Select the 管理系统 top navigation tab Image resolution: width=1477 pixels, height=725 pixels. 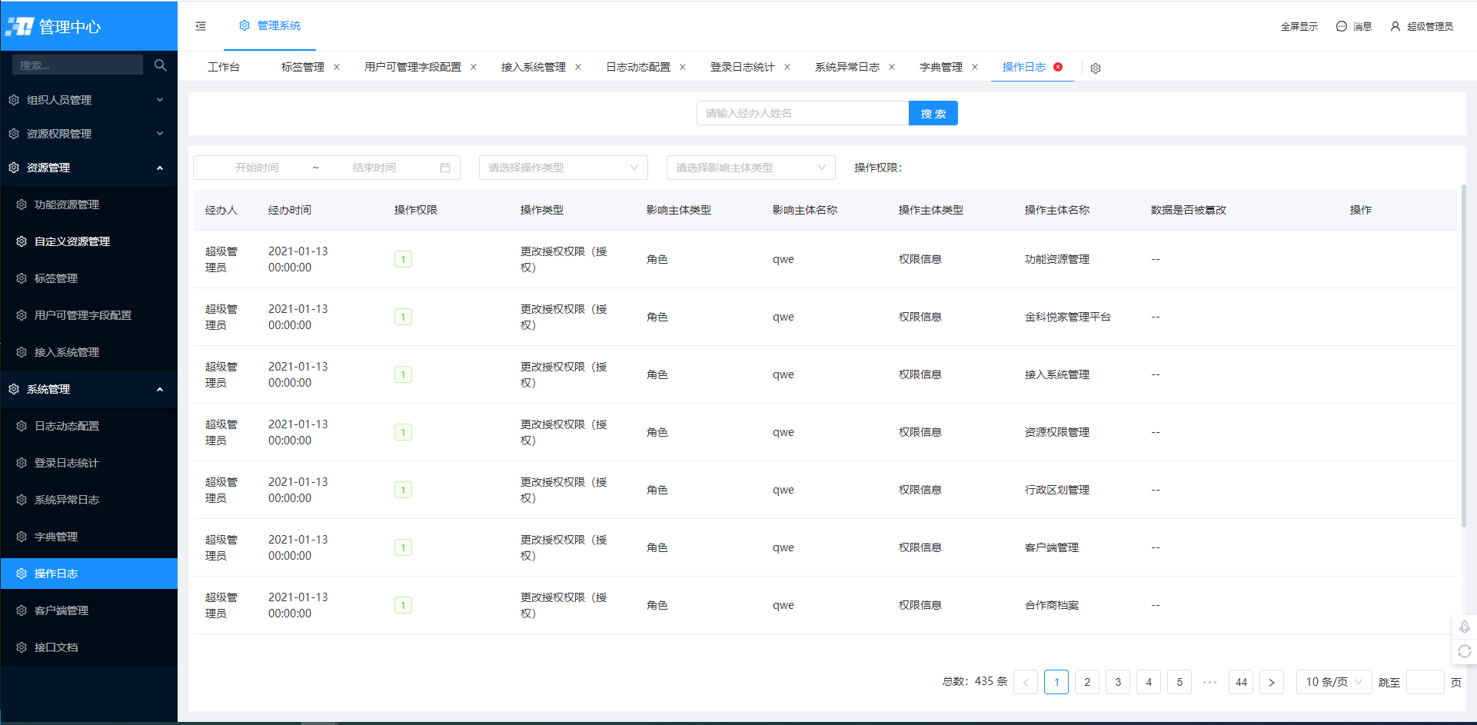[270, 25]
